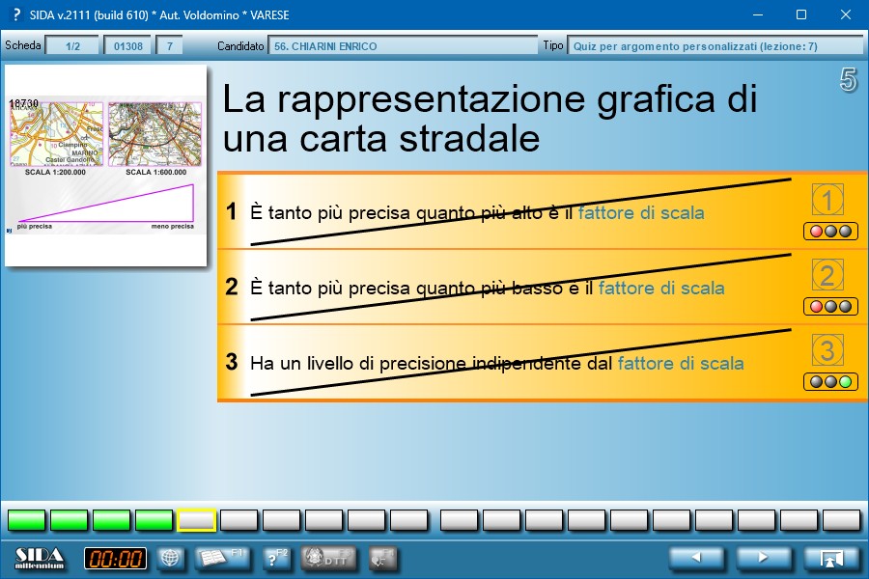Click the SIDA millennium logo
Image resolution: width=869 pixels, height=579 pixels.
coord(41,558)
